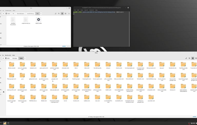Select the build-Debug breadcrumb in bin window
Viewport: 197px width, 125px height.
tap(31, 13)
